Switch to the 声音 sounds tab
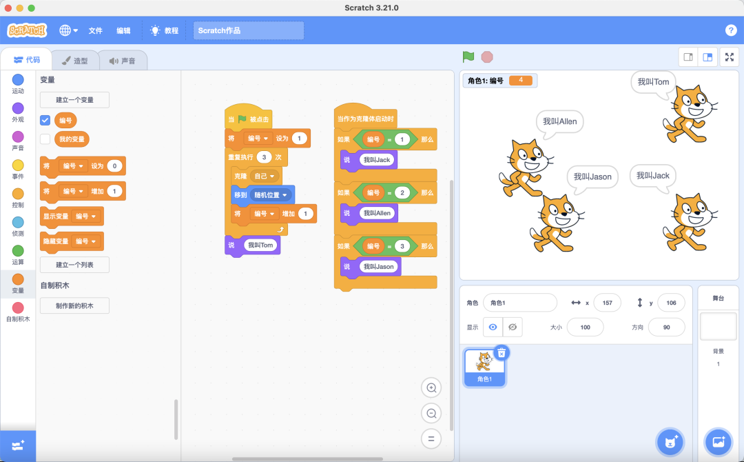 [123, 61]
